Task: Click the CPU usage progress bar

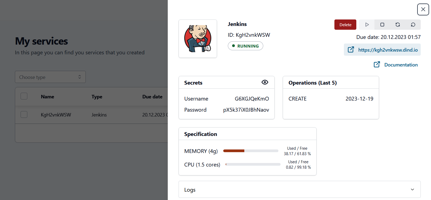Action: pyautogui.click(x=253, y=164)
